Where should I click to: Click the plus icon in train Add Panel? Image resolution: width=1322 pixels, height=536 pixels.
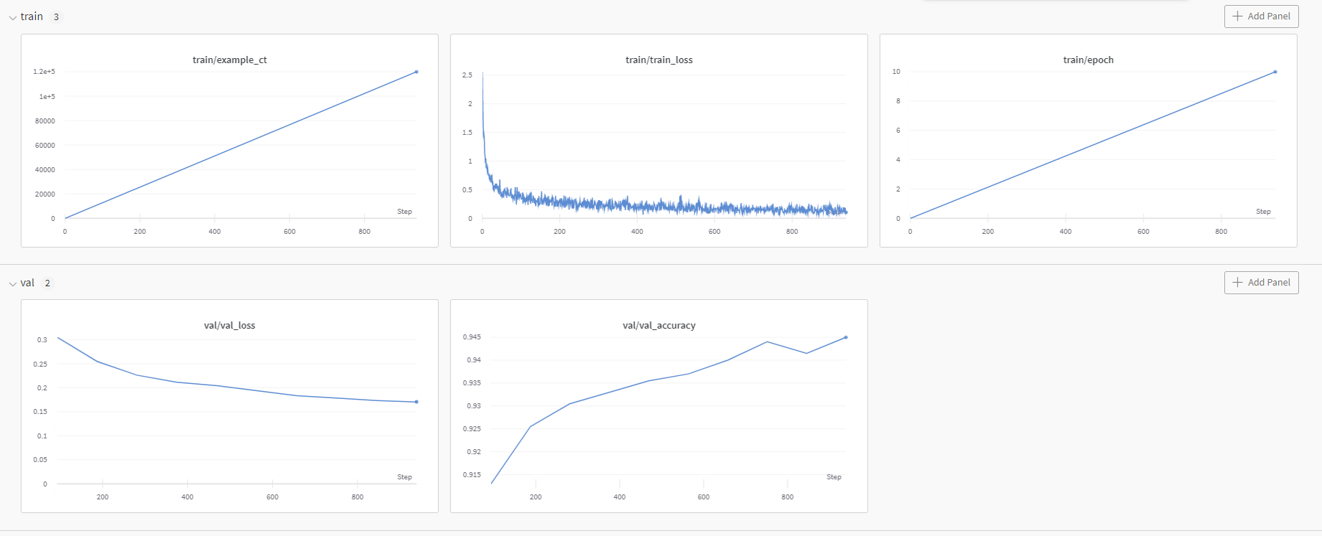tap(1237, 16)
